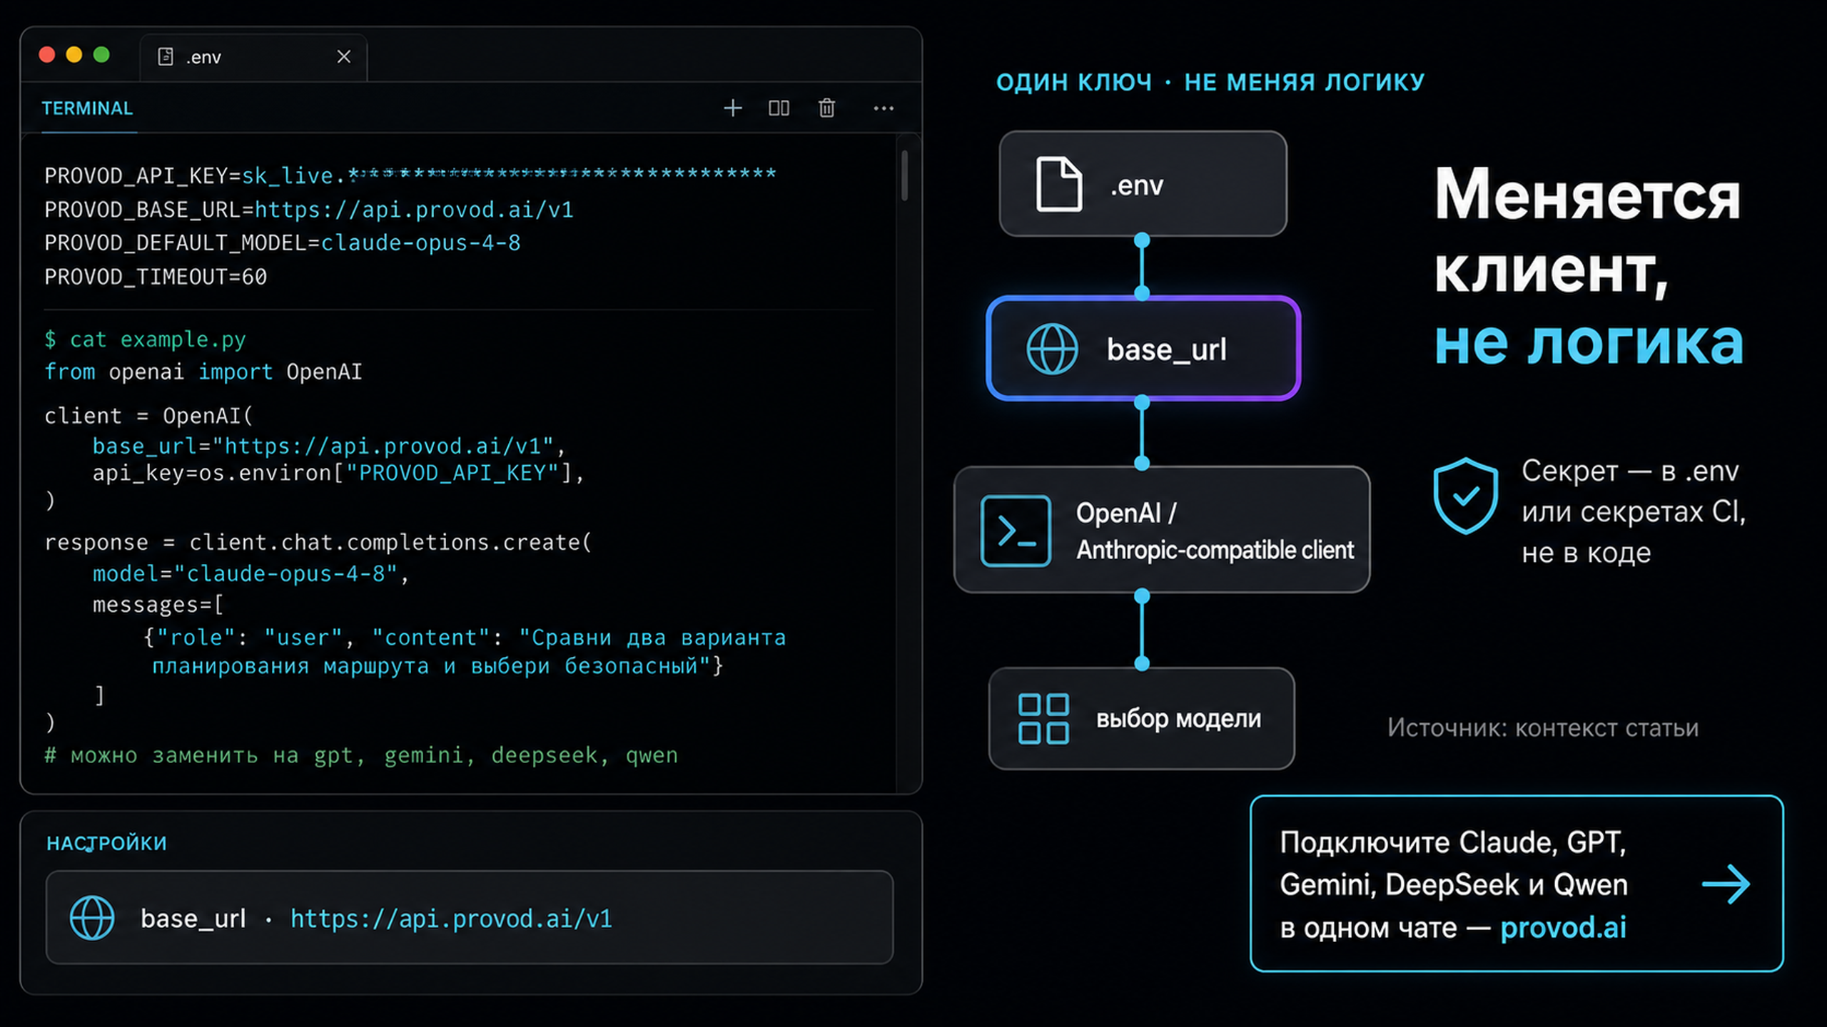Click the НАСТРОЙКИ panel heading
The image size is (1827, 1027).
(107, 843)
